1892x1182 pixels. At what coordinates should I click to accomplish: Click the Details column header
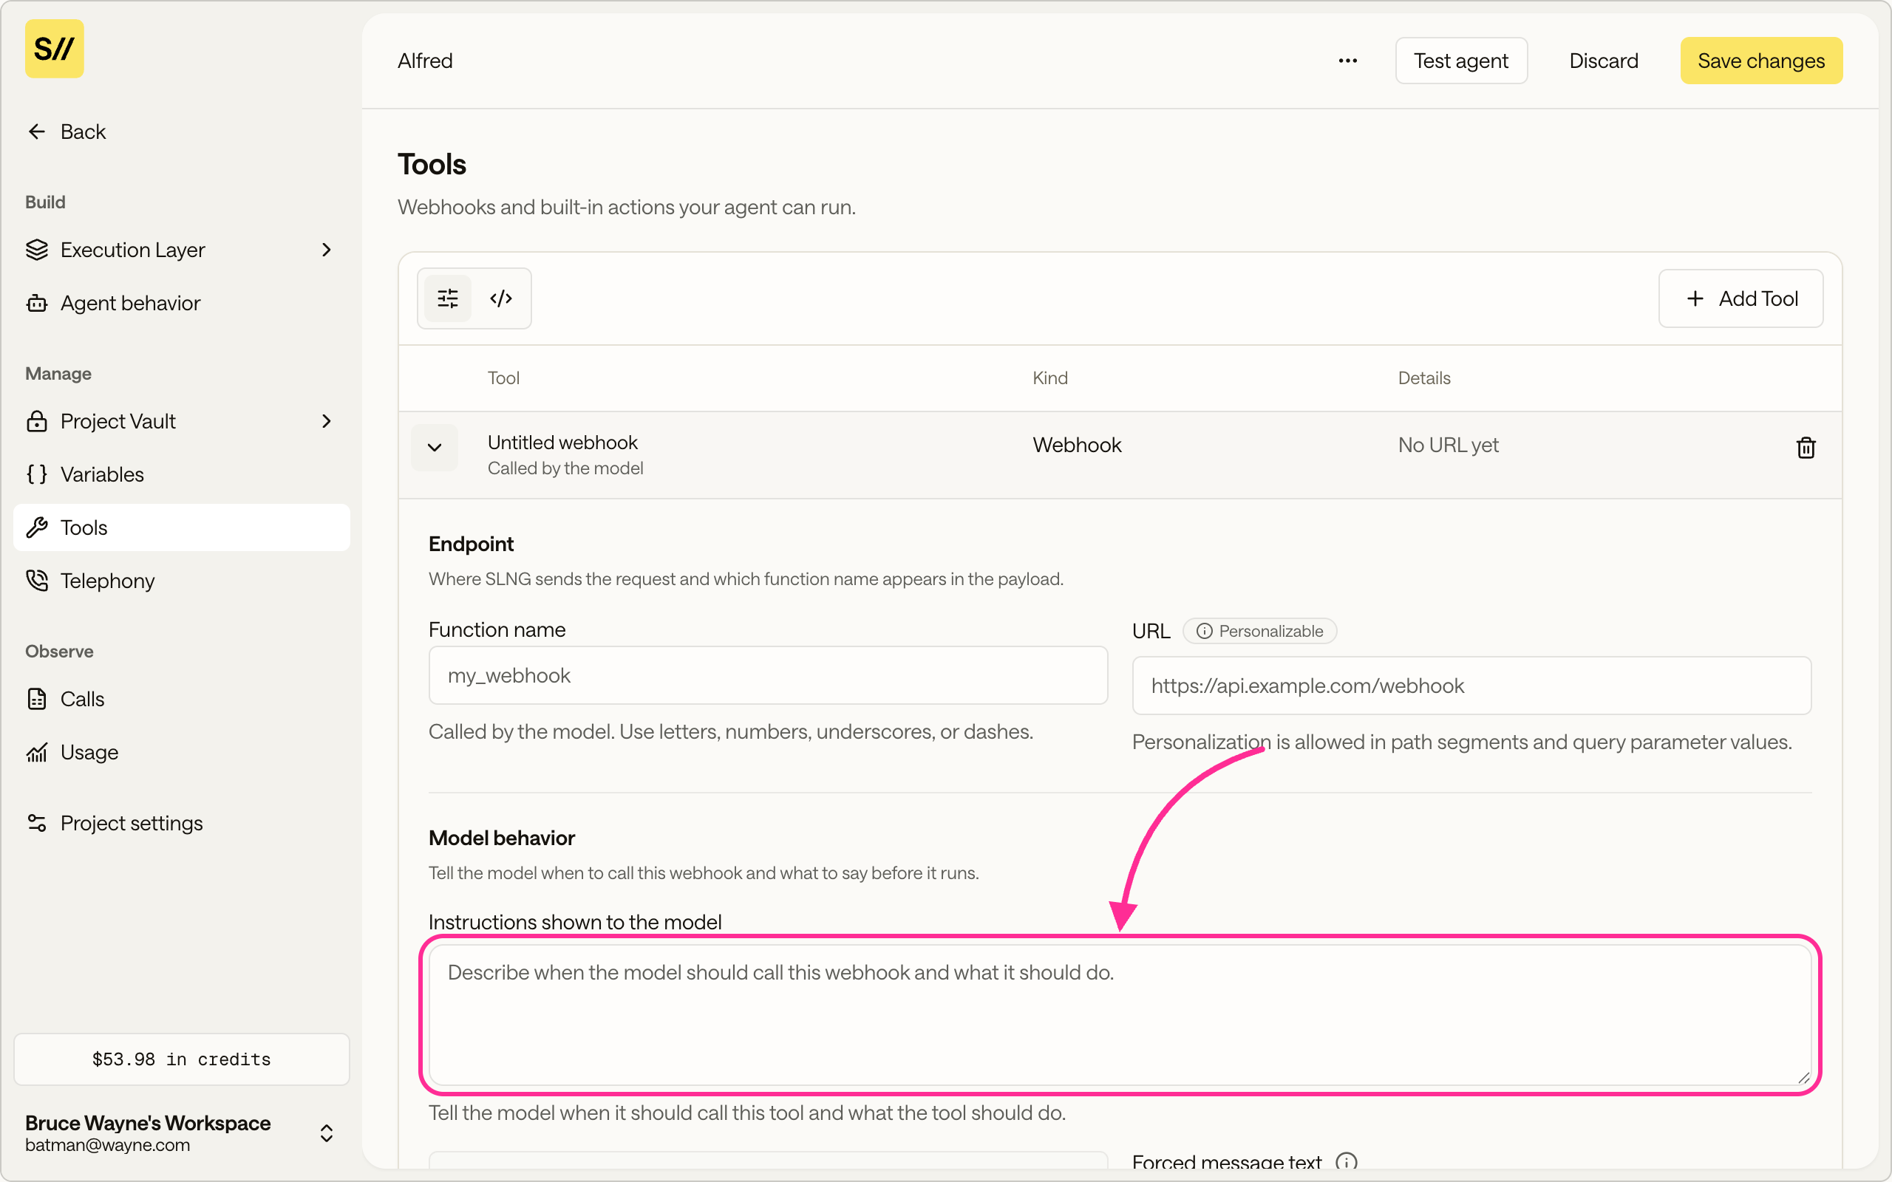[1423, 378]
